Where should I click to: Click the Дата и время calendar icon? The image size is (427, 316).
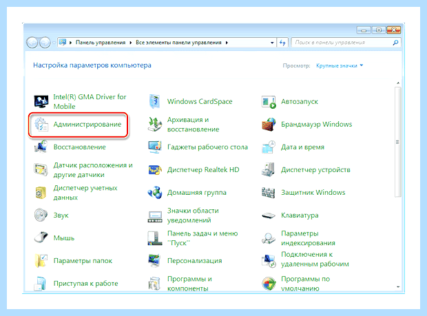pos(269,147)
